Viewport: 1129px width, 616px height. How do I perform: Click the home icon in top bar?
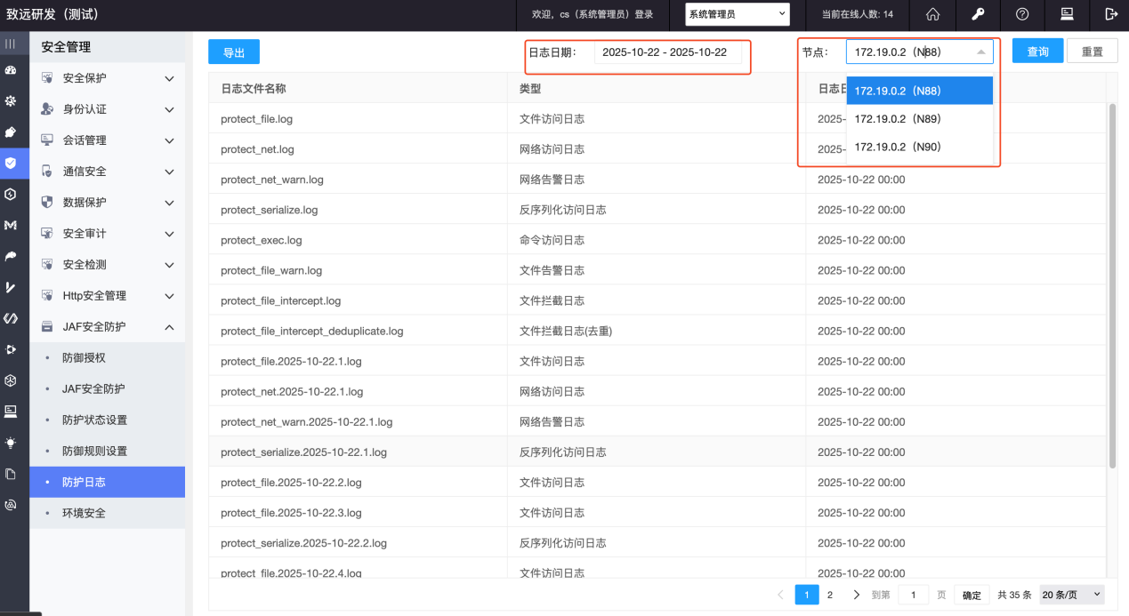[932, 14]
